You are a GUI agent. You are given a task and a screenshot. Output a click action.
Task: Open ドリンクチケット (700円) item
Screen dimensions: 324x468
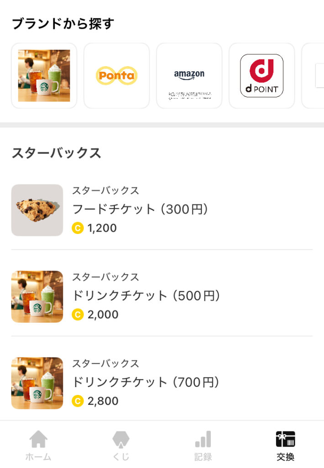(146, 382)
